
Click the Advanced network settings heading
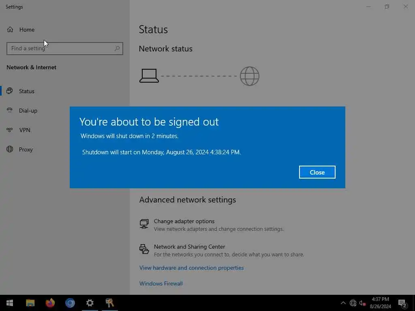[187, 200]
